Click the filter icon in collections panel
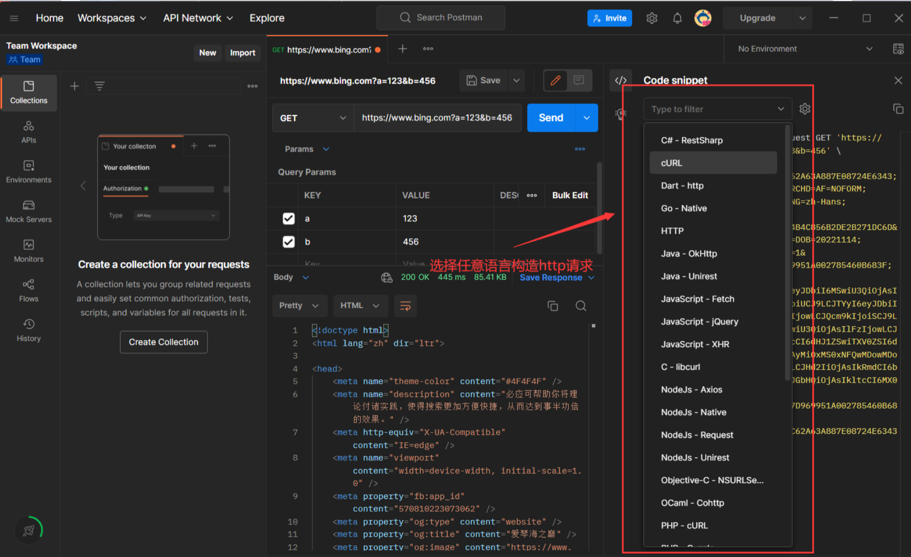911x557 pixels. pos(99,86)
